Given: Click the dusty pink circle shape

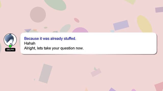Looking at the screenshot, I should pyautogui.click(x=38, y=15).
